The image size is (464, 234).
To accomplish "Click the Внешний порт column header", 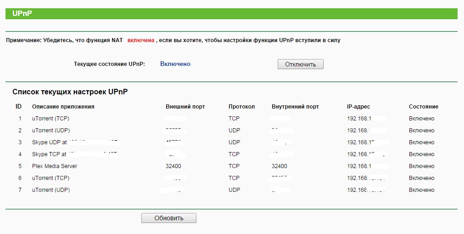I will coord(185,107).
